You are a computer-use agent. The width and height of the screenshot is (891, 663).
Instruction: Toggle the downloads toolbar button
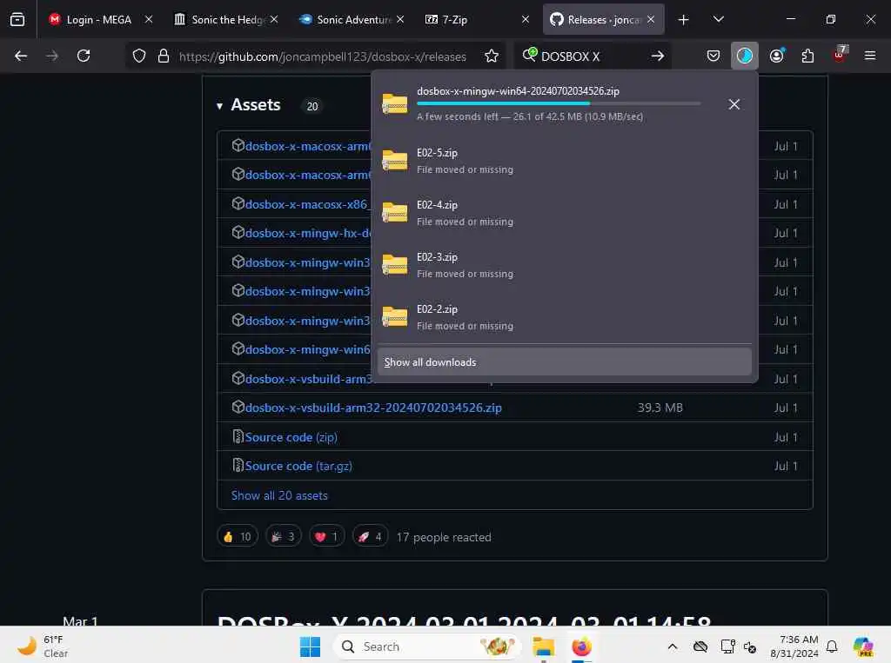745,56
